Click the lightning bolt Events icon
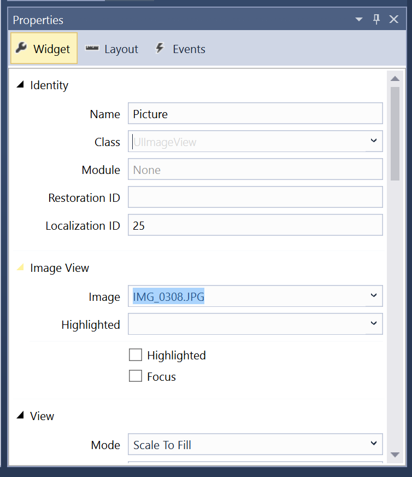Screen dimensions: 412x477 (160, 48)
